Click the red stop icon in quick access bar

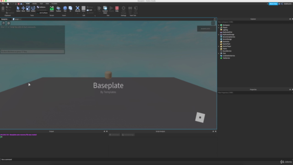[18, 4]
